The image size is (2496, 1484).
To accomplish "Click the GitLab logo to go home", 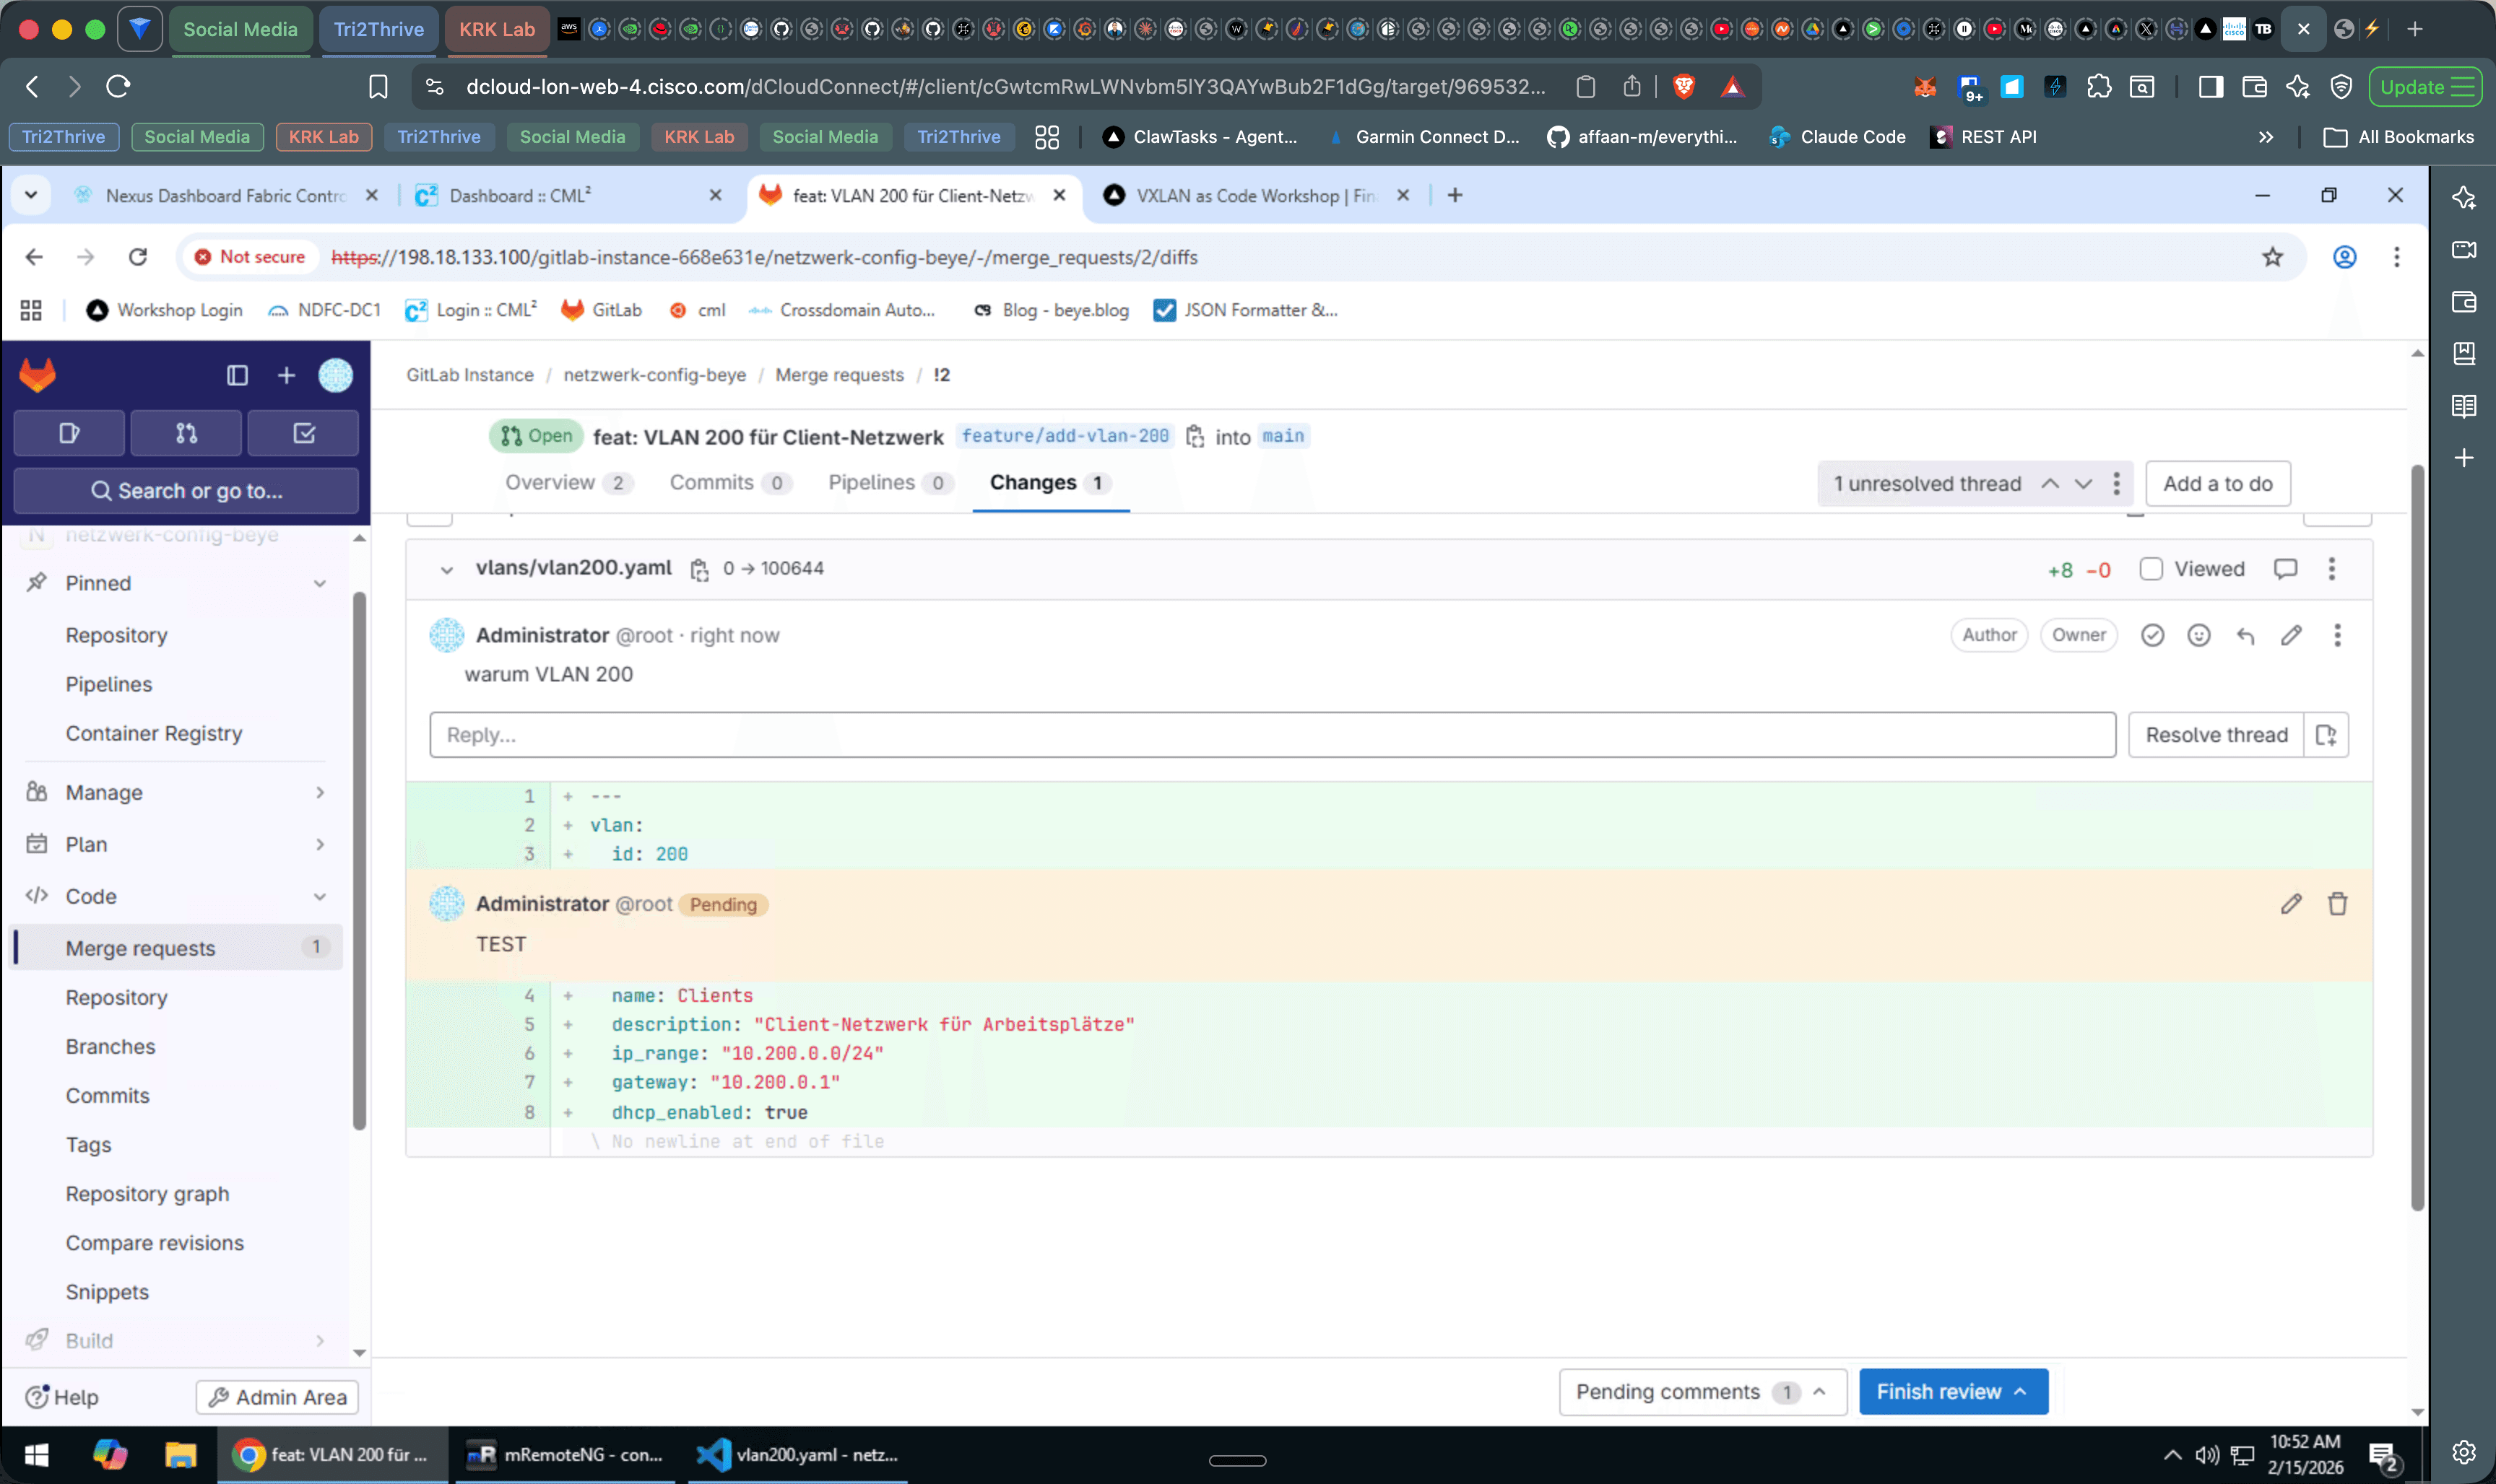I will coord(36,374).
